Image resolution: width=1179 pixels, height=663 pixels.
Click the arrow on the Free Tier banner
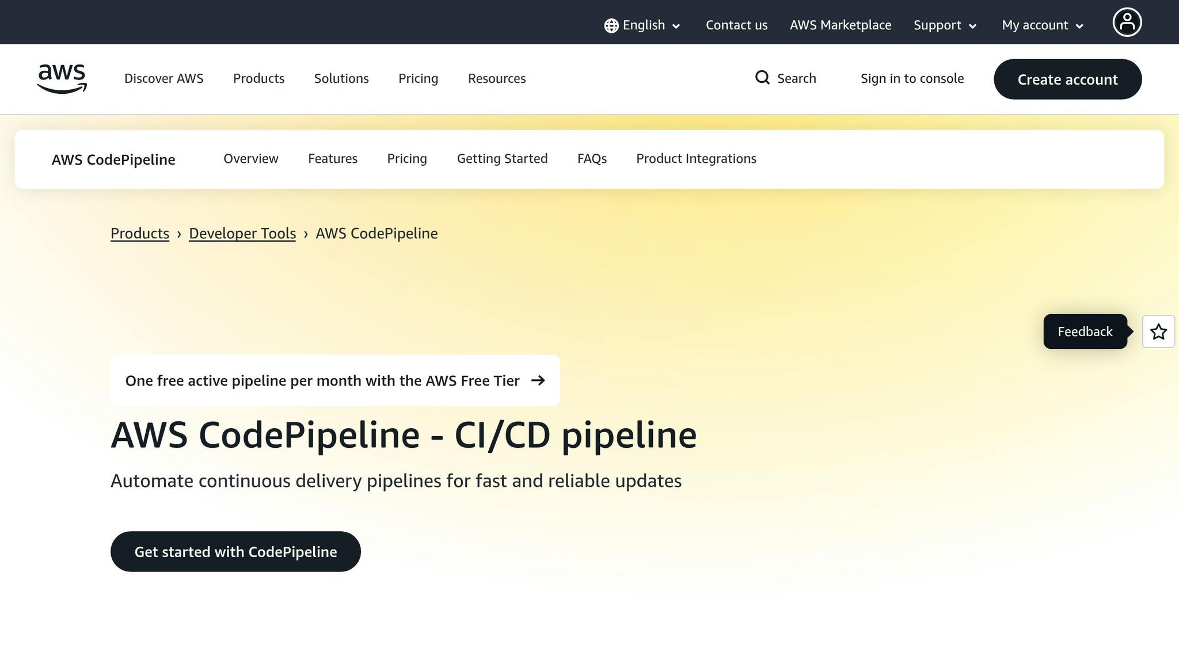539,380
